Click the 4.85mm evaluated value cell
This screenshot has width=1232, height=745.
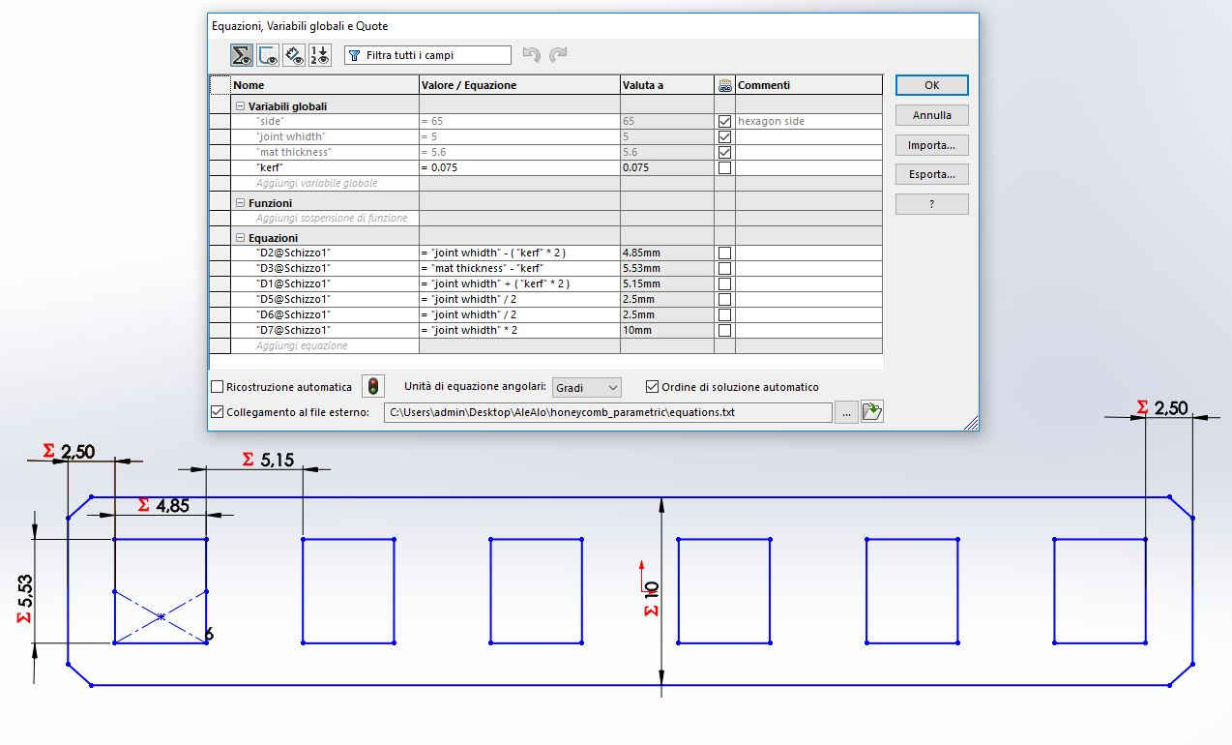coord(666,253)
